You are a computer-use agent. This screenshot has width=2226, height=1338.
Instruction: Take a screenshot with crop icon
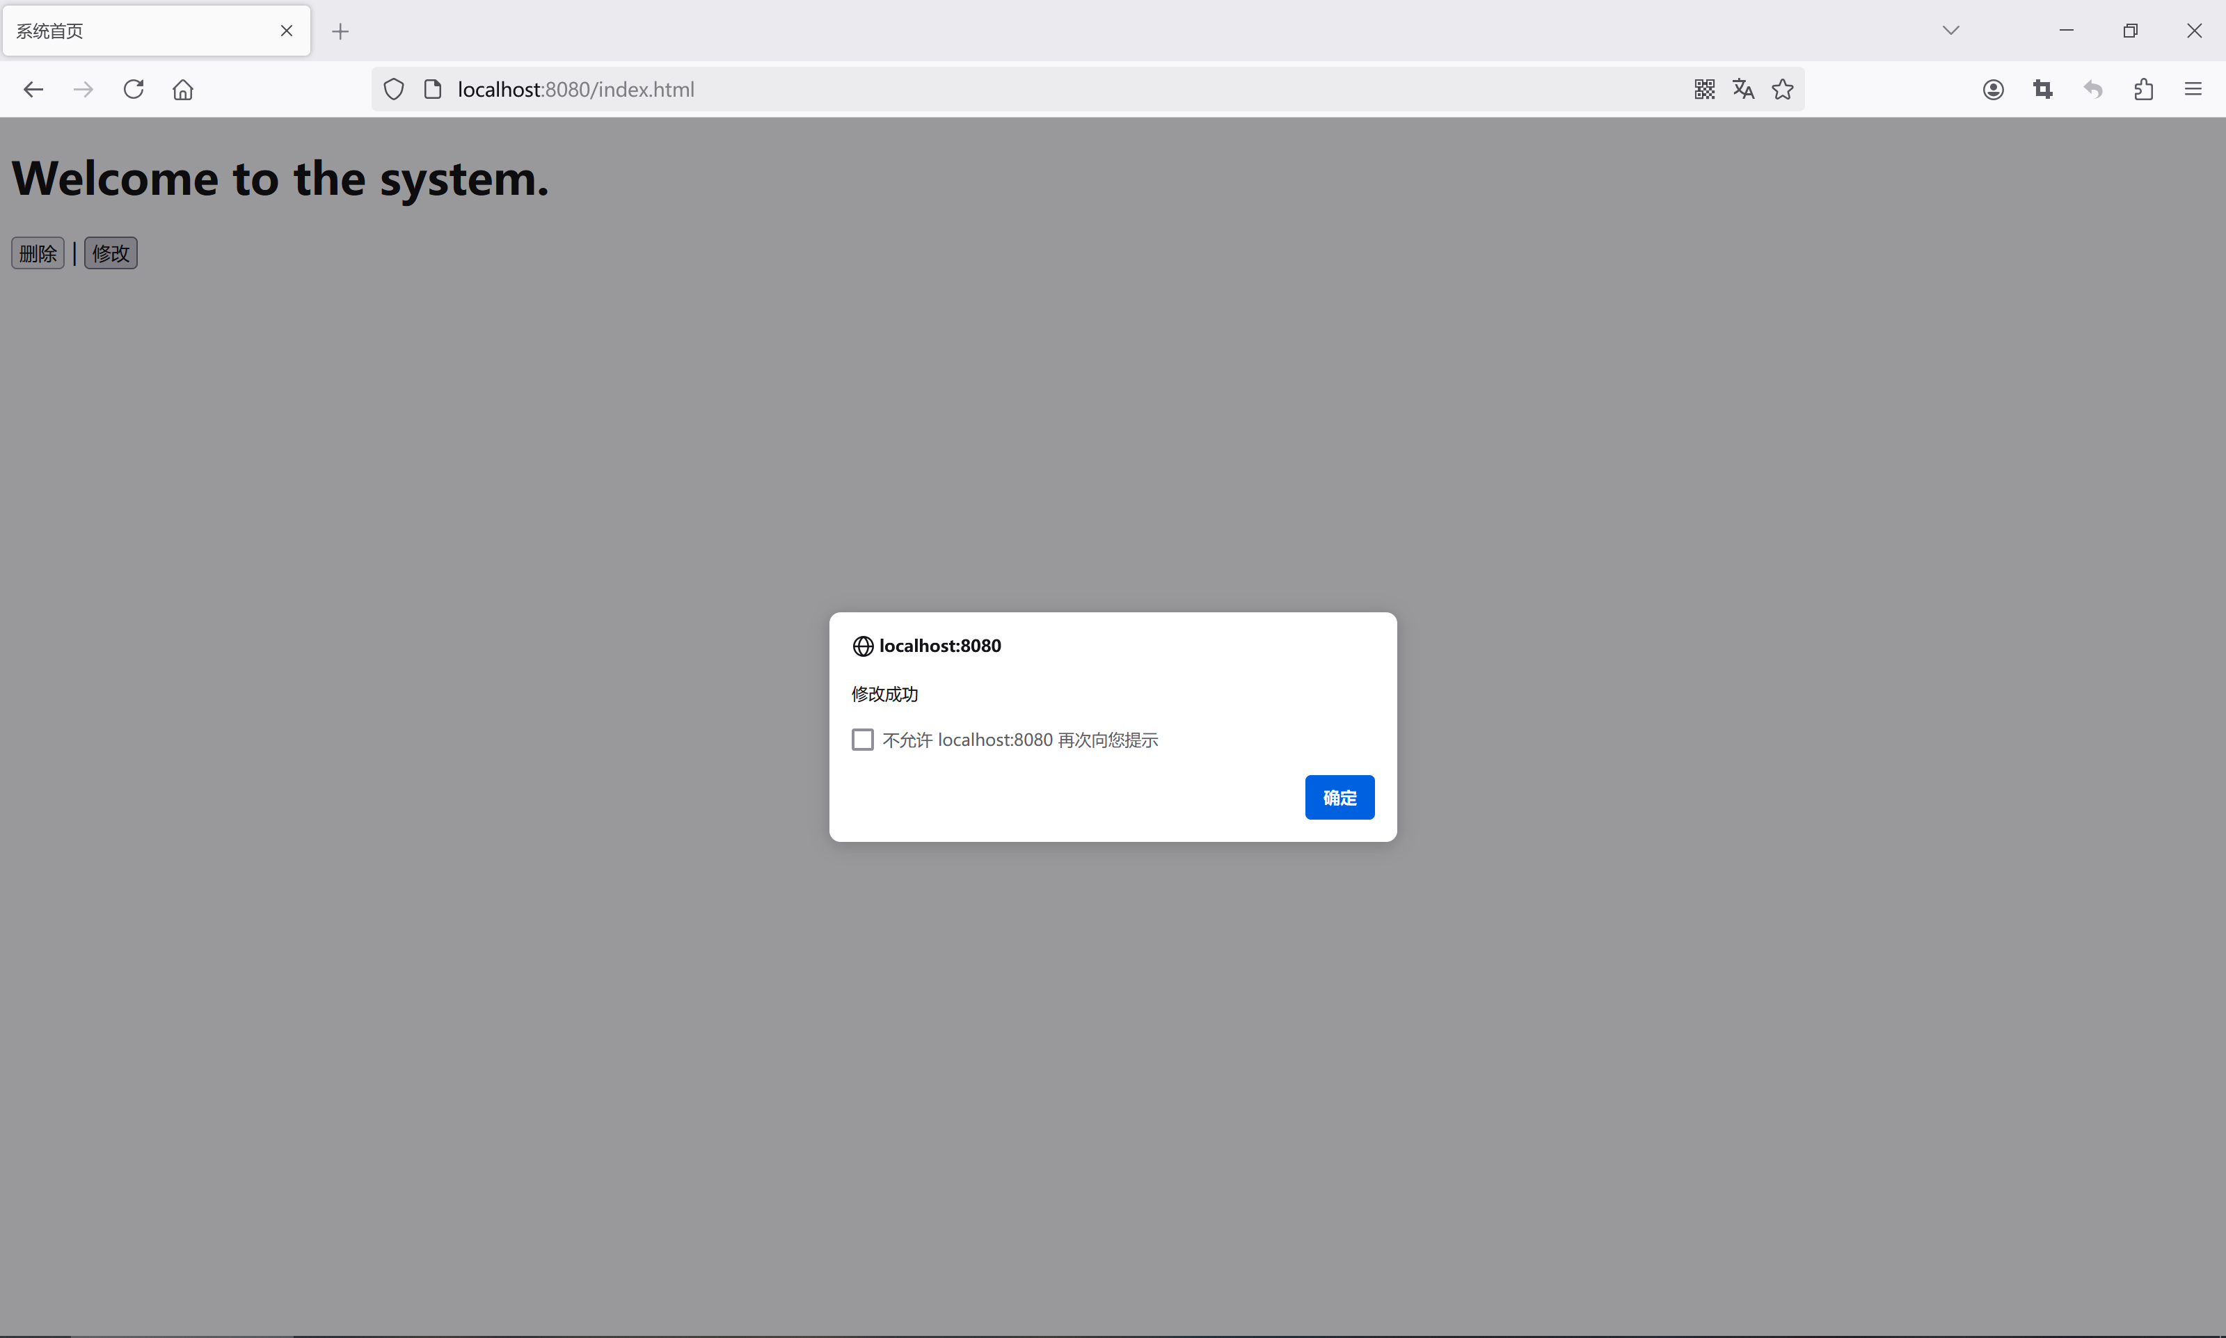tap(2043, 89)
